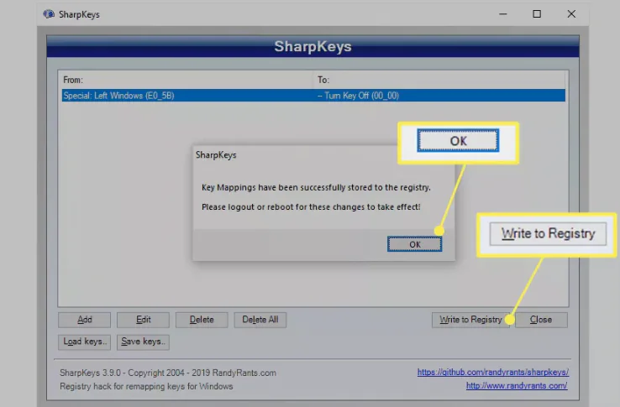This screenshot has height=407, width=620.
Task: Open the Edit key mapping button
Action: coord(143,320)
